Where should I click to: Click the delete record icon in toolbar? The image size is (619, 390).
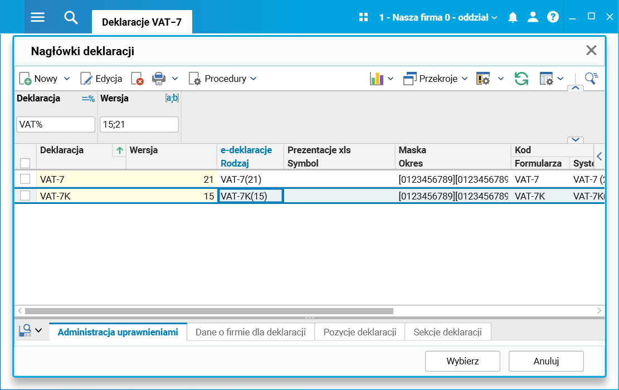click(138, 79)
